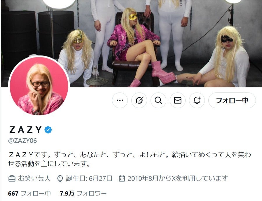Toggle post notifications bell icon
262x201 pixels.
point(197,100)
